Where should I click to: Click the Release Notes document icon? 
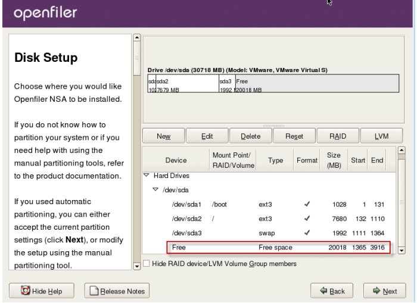point(94,290)
